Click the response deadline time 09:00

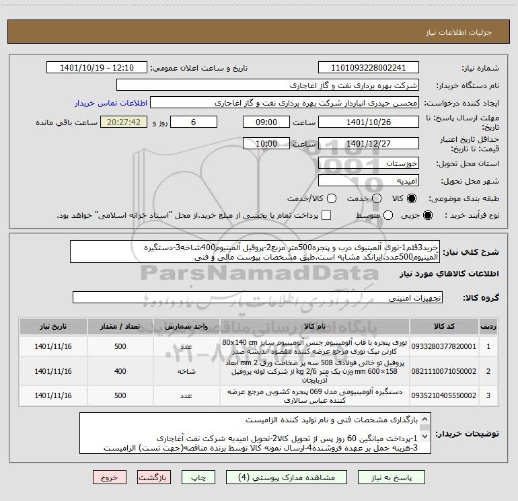coord(266,122)
